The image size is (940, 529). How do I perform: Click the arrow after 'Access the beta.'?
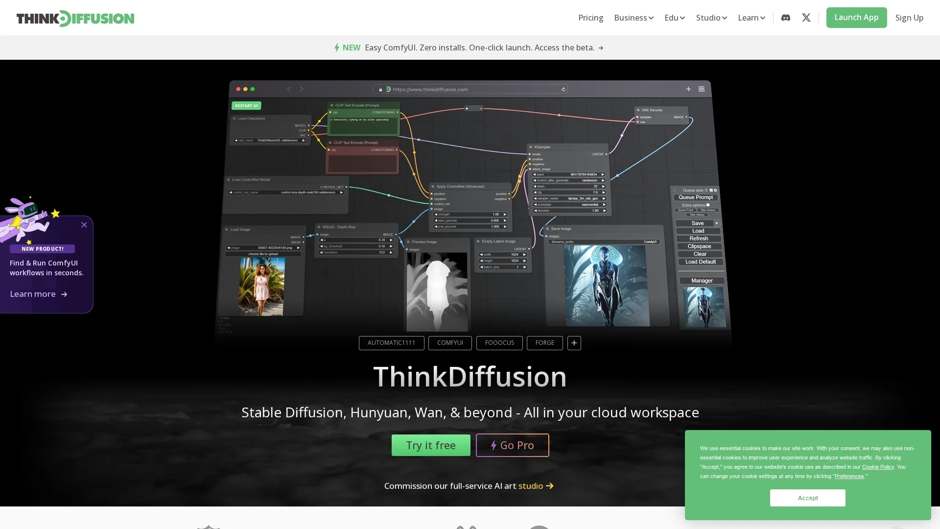[601, 48]
